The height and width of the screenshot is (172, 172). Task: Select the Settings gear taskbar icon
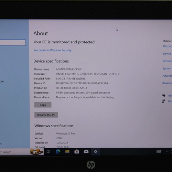96,152
